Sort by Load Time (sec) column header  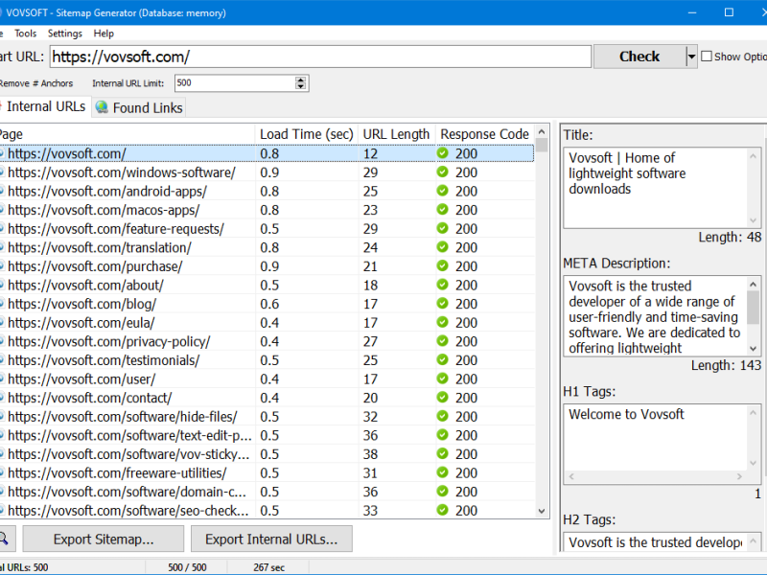click(307, 134)
